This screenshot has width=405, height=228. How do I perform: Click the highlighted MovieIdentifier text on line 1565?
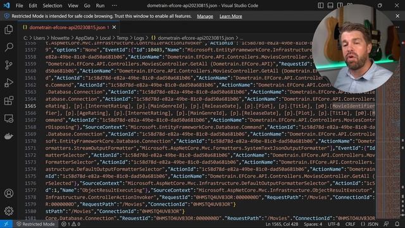tap(353, 106)
